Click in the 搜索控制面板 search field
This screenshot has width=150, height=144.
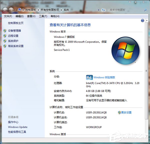click(x=125, y=10)
